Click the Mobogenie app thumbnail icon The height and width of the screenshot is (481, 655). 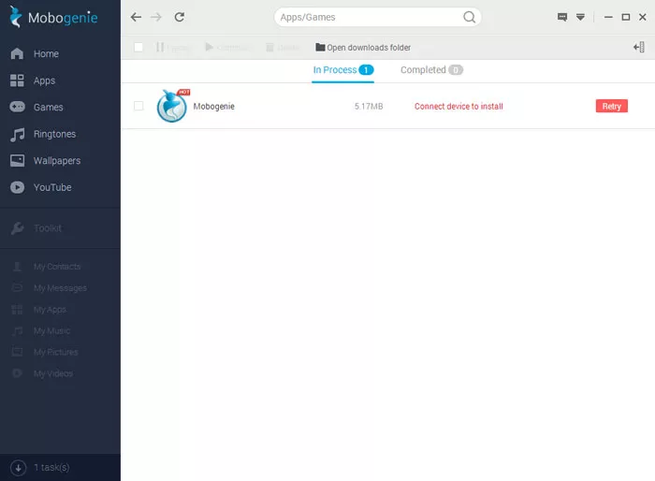pyautogui.click(x=172, y=106)
